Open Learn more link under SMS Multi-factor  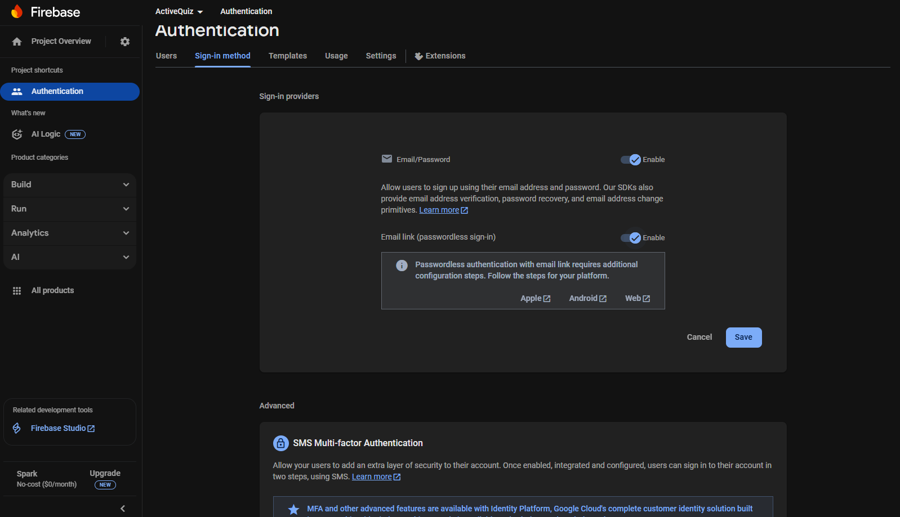click(376, 476)
